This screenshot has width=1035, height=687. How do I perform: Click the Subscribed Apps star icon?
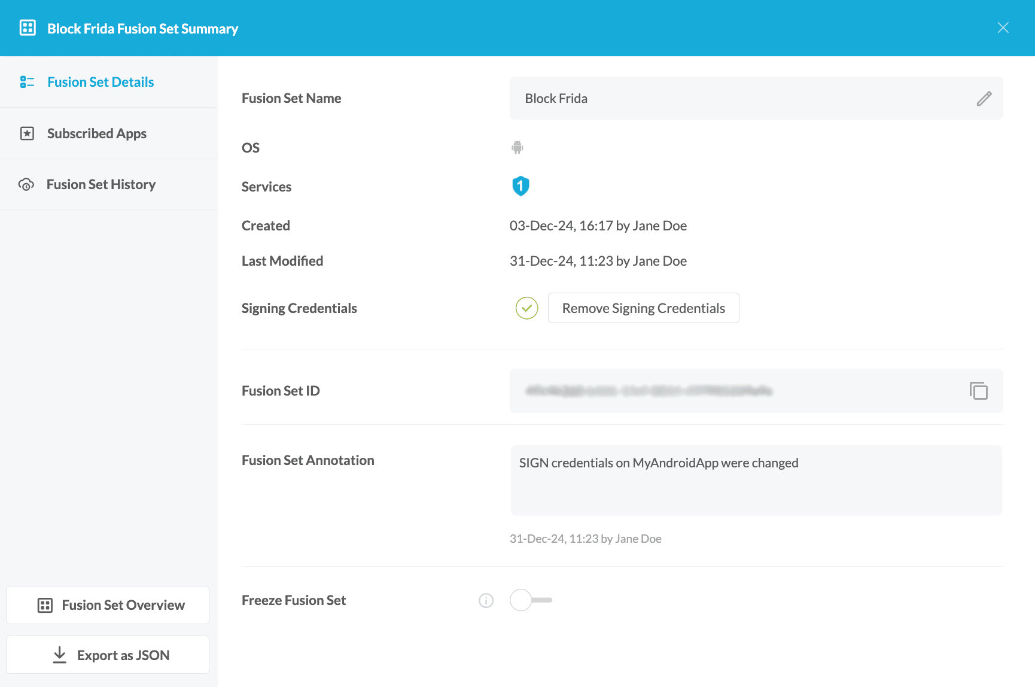(x=28, y=133)
